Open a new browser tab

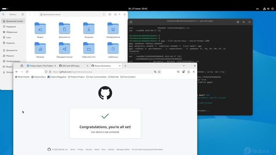tap(125, 66)
